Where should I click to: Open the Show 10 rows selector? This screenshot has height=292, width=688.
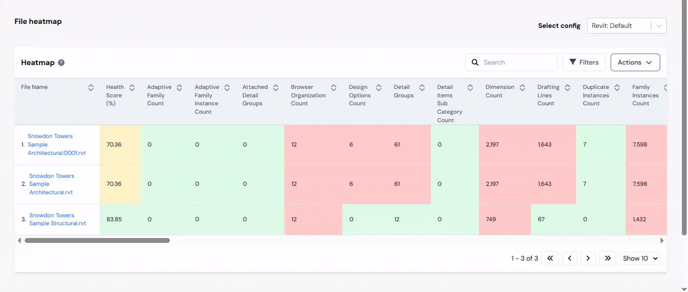coord(640,258)
